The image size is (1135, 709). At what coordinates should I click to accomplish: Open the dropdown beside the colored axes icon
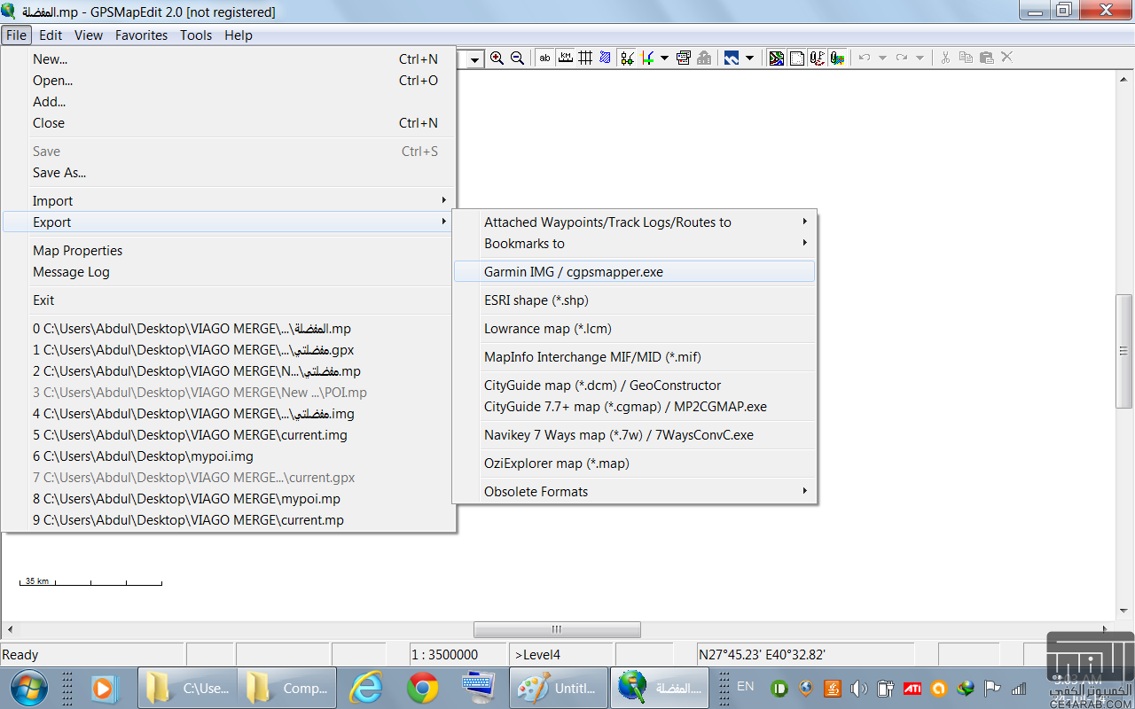[x=664, y=58]
